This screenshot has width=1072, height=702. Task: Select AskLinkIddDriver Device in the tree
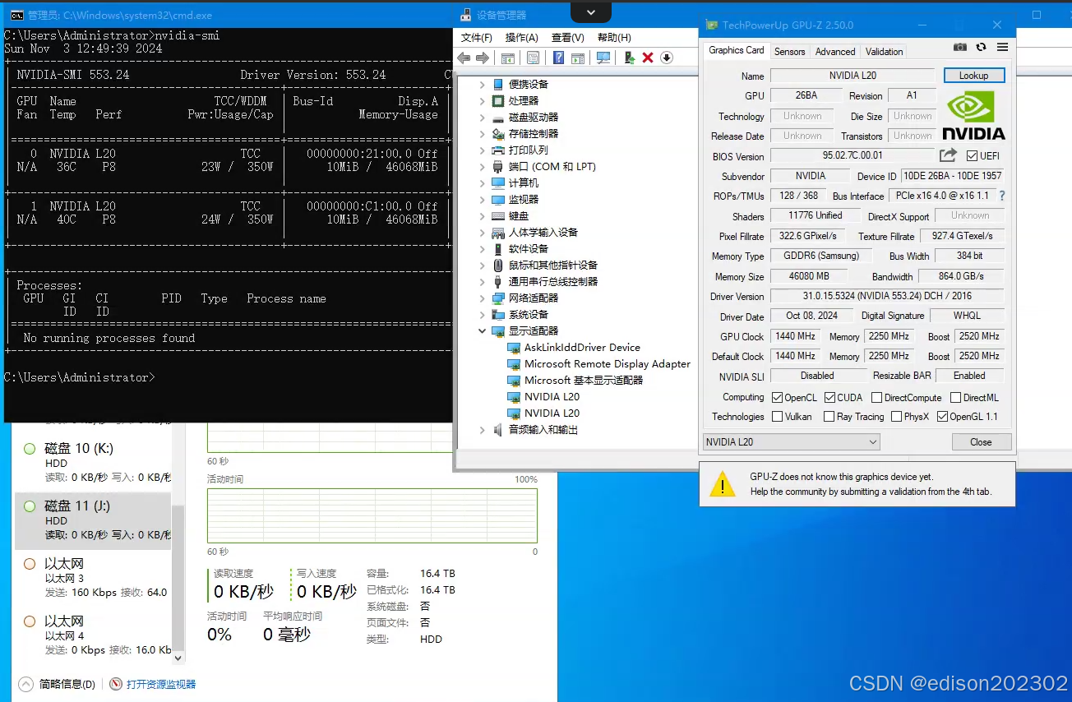tap(582, 348)
